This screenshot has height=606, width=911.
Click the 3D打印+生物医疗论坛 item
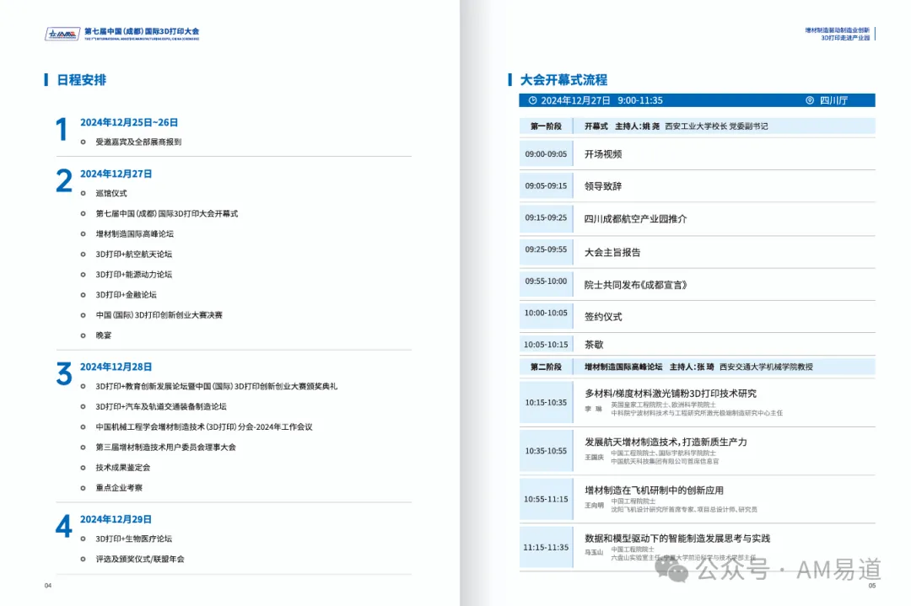(133, 539)
